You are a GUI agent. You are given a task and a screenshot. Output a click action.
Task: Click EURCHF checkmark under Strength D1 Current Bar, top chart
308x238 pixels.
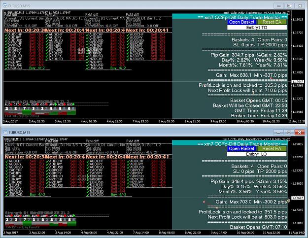click(6, 50)
